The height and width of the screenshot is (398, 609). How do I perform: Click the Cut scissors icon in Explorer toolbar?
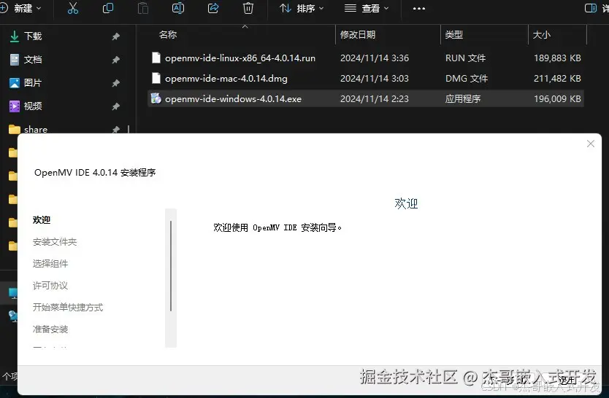coord(72,8)
